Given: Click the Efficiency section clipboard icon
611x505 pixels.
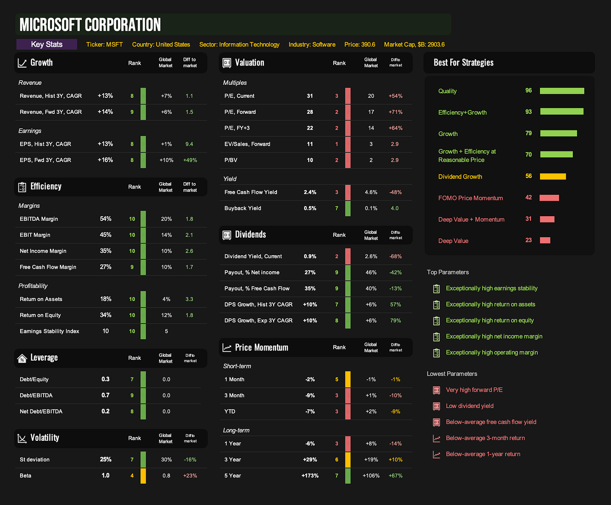Looking at the screenshot, I should tap(22, 187).
